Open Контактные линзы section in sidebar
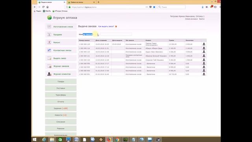The width and height of the screenshot is (252, 142). pyautogui.click(x=61, y=50)
